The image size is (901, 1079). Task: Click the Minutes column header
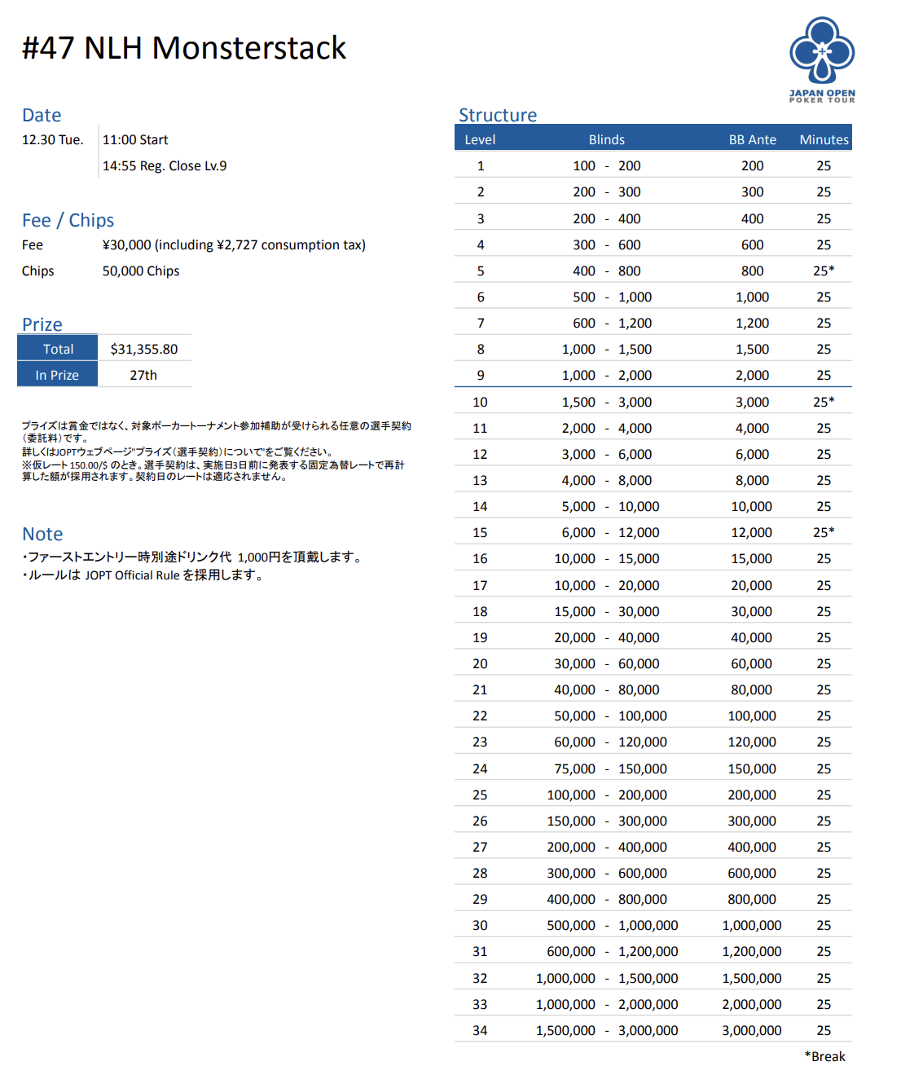click(824, 139)
